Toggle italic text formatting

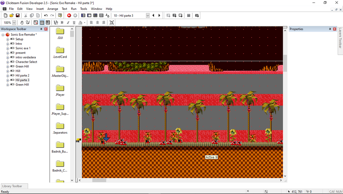point(68,23)
